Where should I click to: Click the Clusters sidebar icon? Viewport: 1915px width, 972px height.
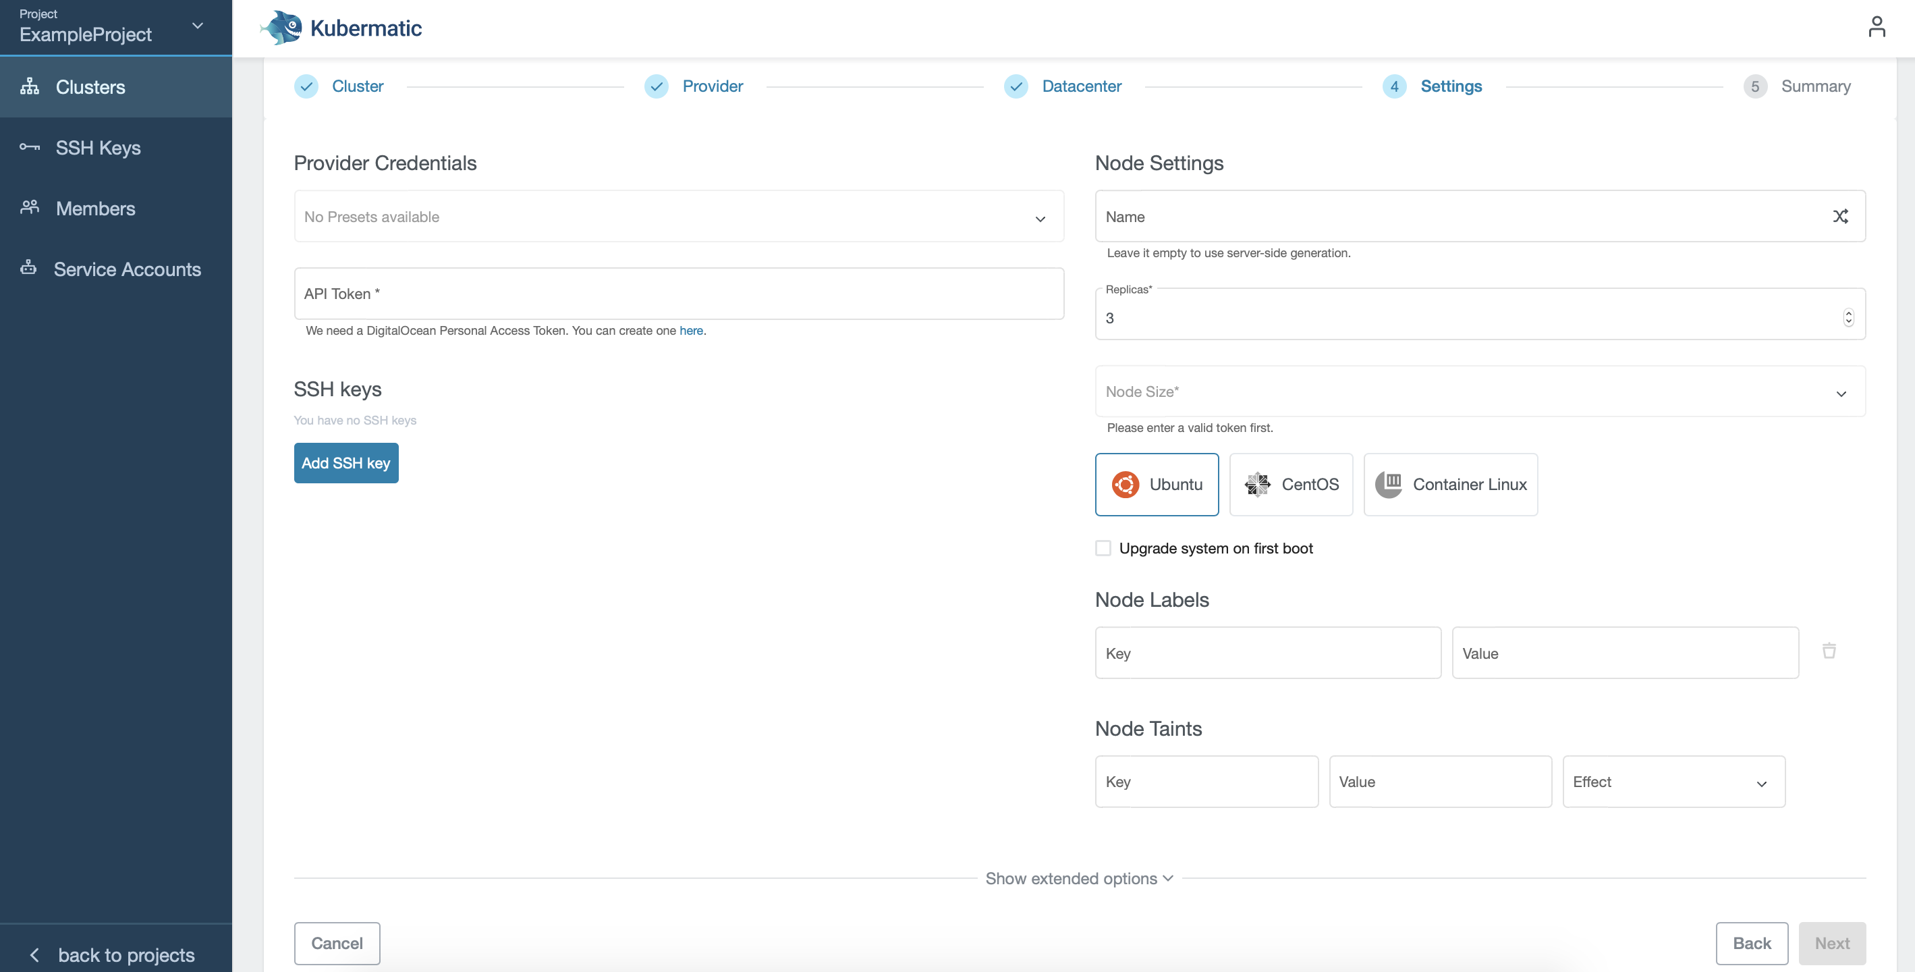(x=30, y=86)
